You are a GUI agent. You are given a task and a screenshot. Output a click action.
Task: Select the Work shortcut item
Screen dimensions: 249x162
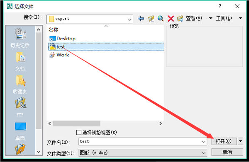(x=59, y=55)
